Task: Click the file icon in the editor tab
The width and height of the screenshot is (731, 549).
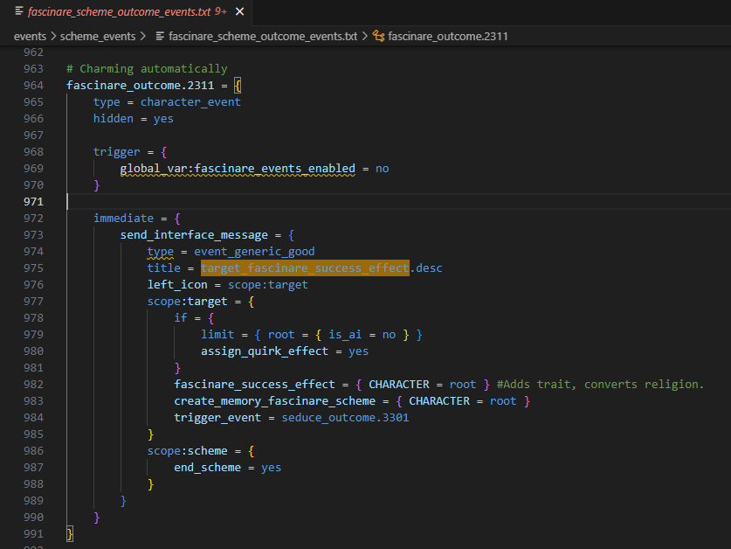Action: (x=19, y=12)
